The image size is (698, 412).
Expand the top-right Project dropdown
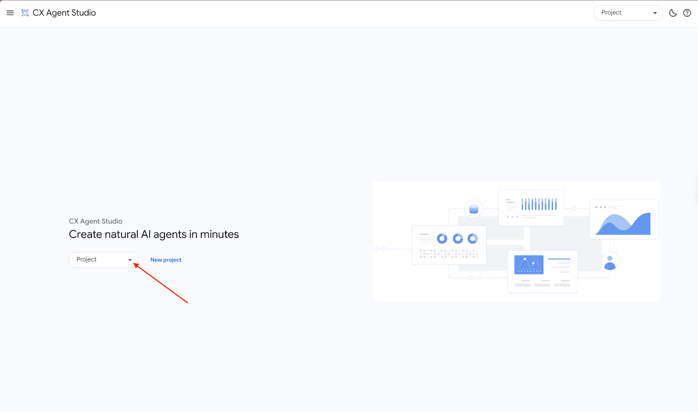coord(628,13)
